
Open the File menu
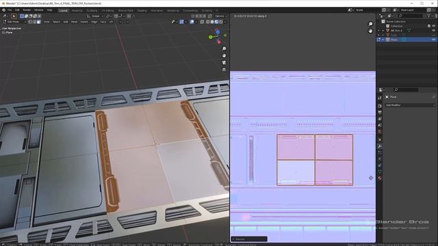coord(10,10)
